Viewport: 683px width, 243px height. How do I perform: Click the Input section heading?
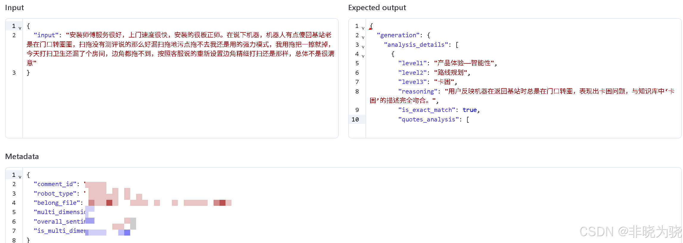(14, 8)
